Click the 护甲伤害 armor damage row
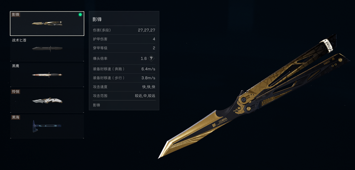355x170 pixels. click(124, 39)
